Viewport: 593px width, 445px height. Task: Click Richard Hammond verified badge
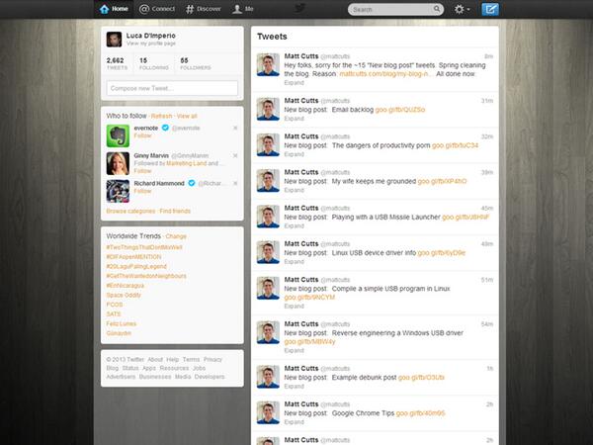coord(192,183)
